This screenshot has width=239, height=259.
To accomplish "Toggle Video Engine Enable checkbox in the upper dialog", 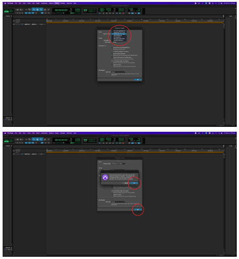I will (112, 42).
